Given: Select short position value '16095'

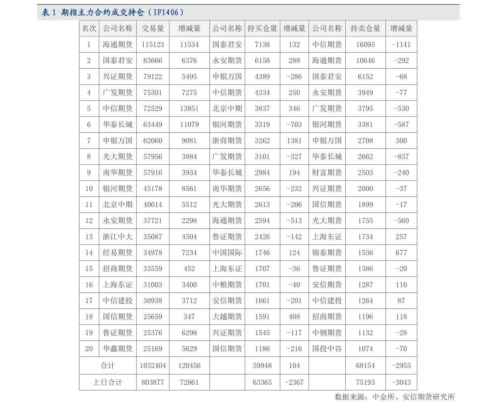Looking at the screenshot, I should [365, 44].
